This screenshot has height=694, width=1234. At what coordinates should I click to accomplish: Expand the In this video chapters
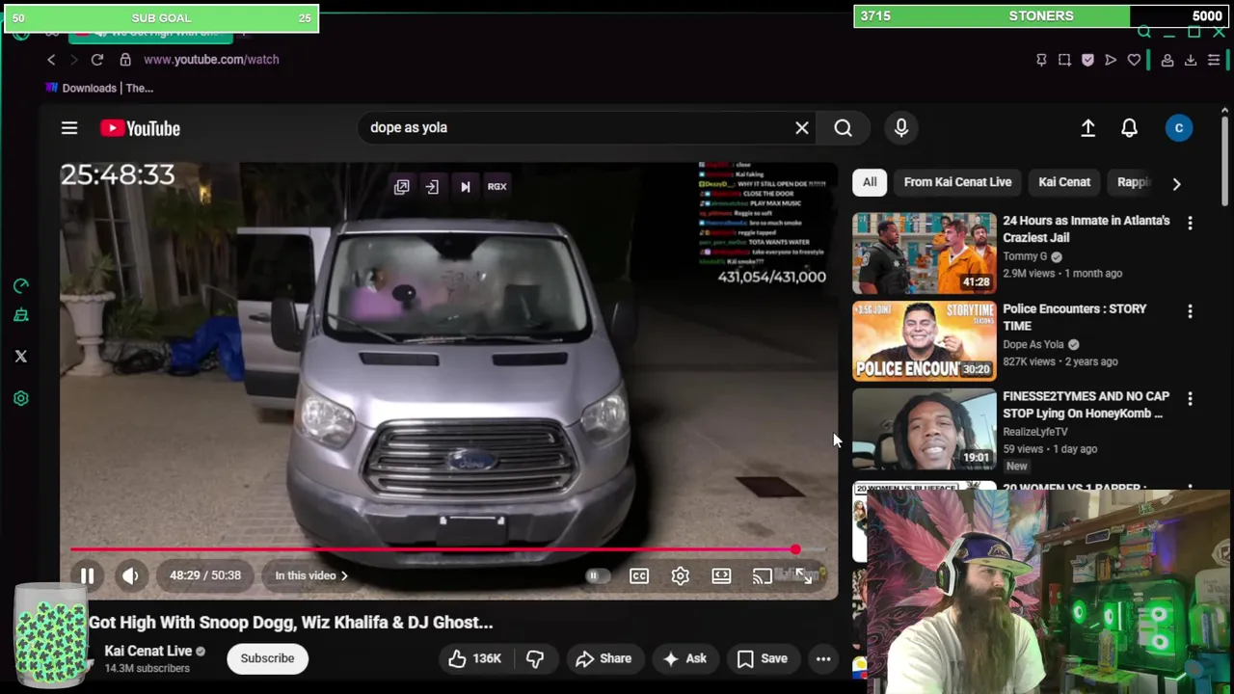pos(311,575)
